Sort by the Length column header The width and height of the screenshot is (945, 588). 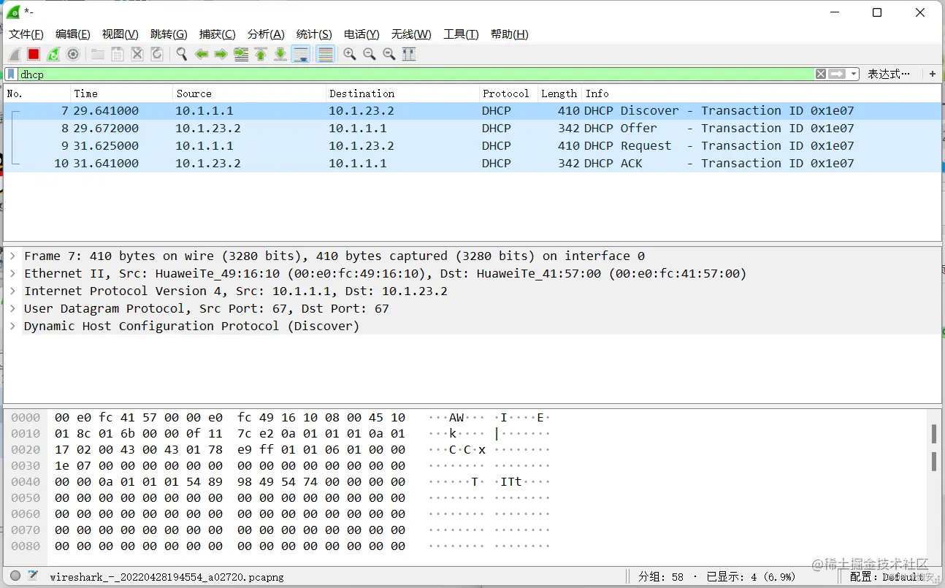click(559, 93)
